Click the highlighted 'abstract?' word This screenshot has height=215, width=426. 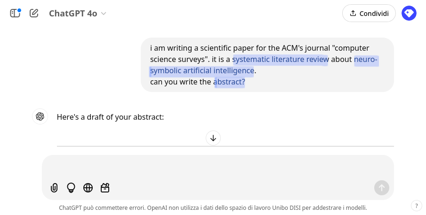(x=229, y=82)
